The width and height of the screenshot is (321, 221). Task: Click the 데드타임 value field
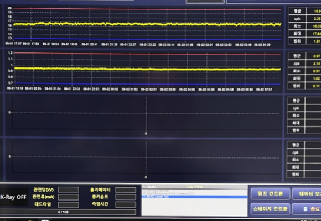pos(69,204)
